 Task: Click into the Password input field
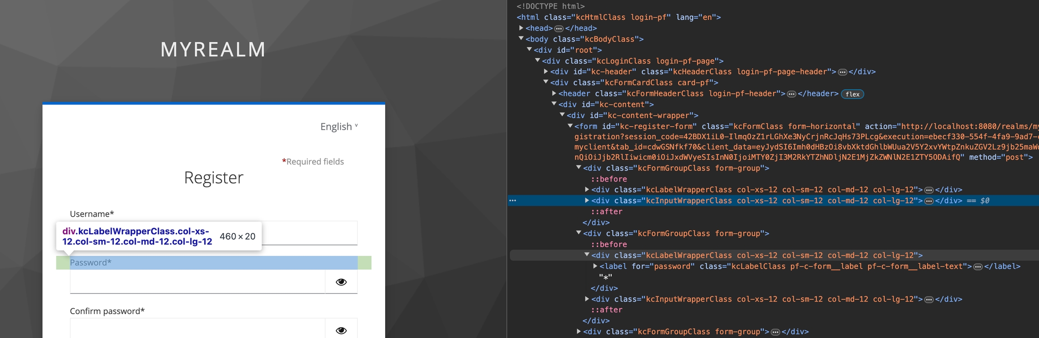(x=198, y=282)
